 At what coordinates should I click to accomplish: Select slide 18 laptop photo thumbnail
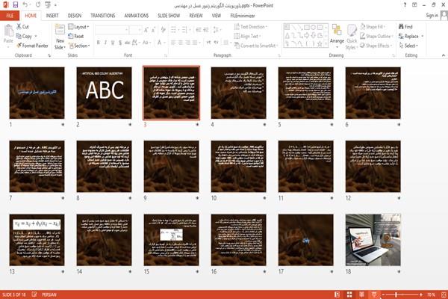373,240
